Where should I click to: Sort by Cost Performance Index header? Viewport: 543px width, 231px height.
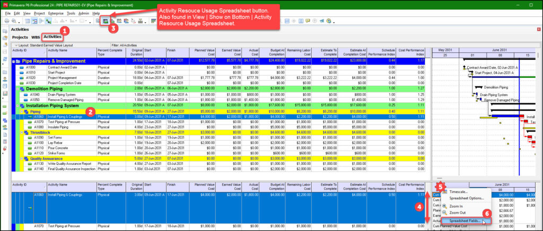(410, 52)
